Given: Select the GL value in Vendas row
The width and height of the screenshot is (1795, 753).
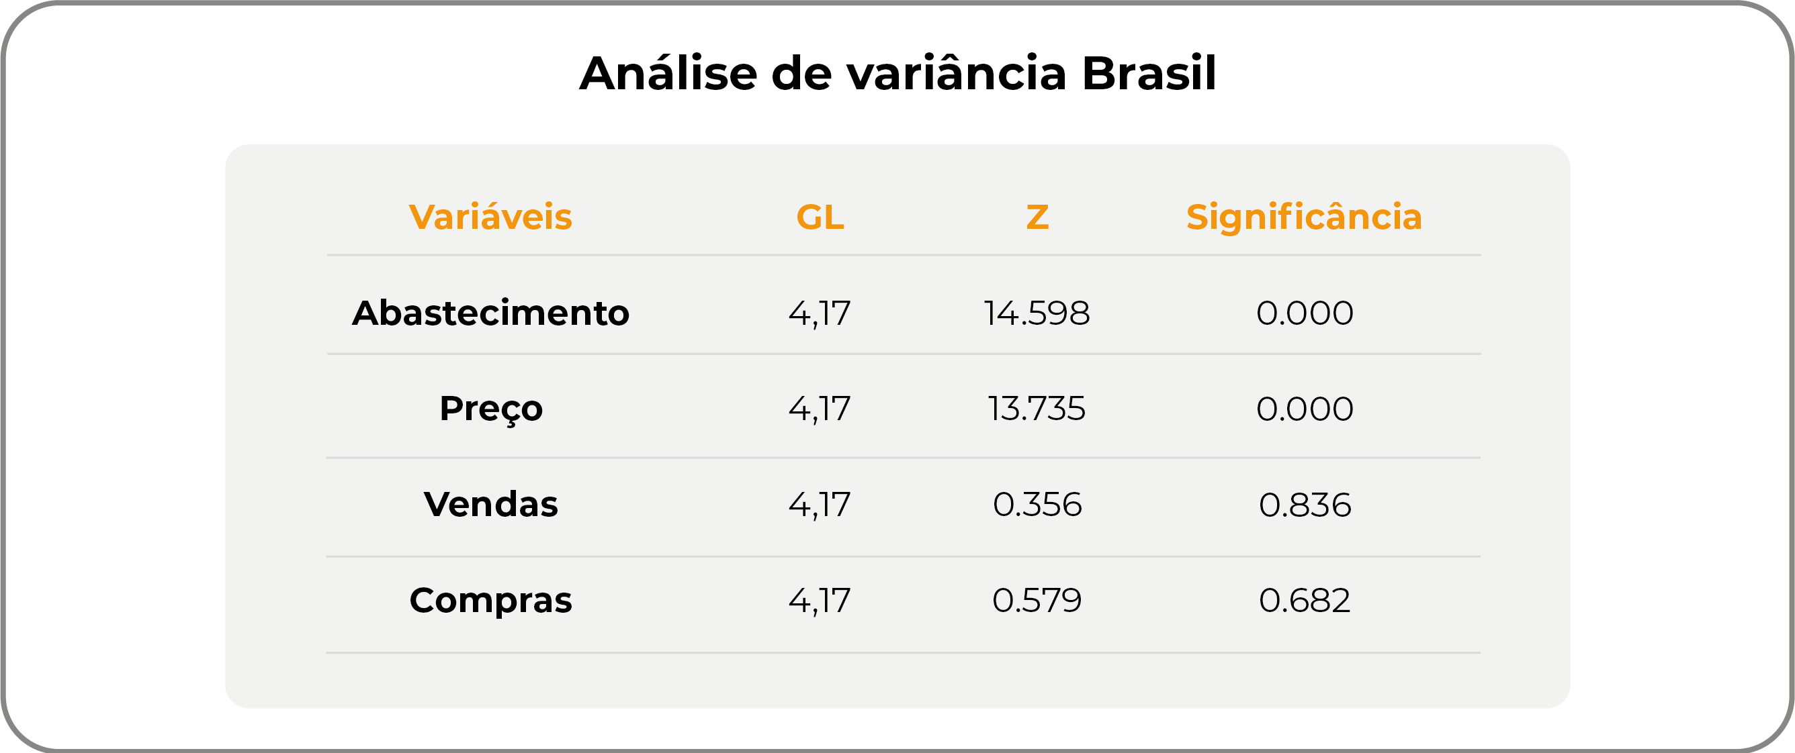Looking at the screenshot, I should tap(820, 505).
